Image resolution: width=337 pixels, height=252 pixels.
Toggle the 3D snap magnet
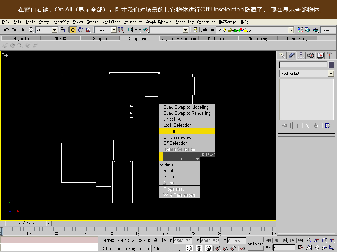click(218, 248)
